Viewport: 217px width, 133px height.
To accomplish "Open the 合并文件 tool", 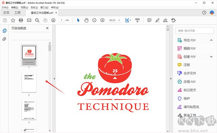I will click(190, 73).
